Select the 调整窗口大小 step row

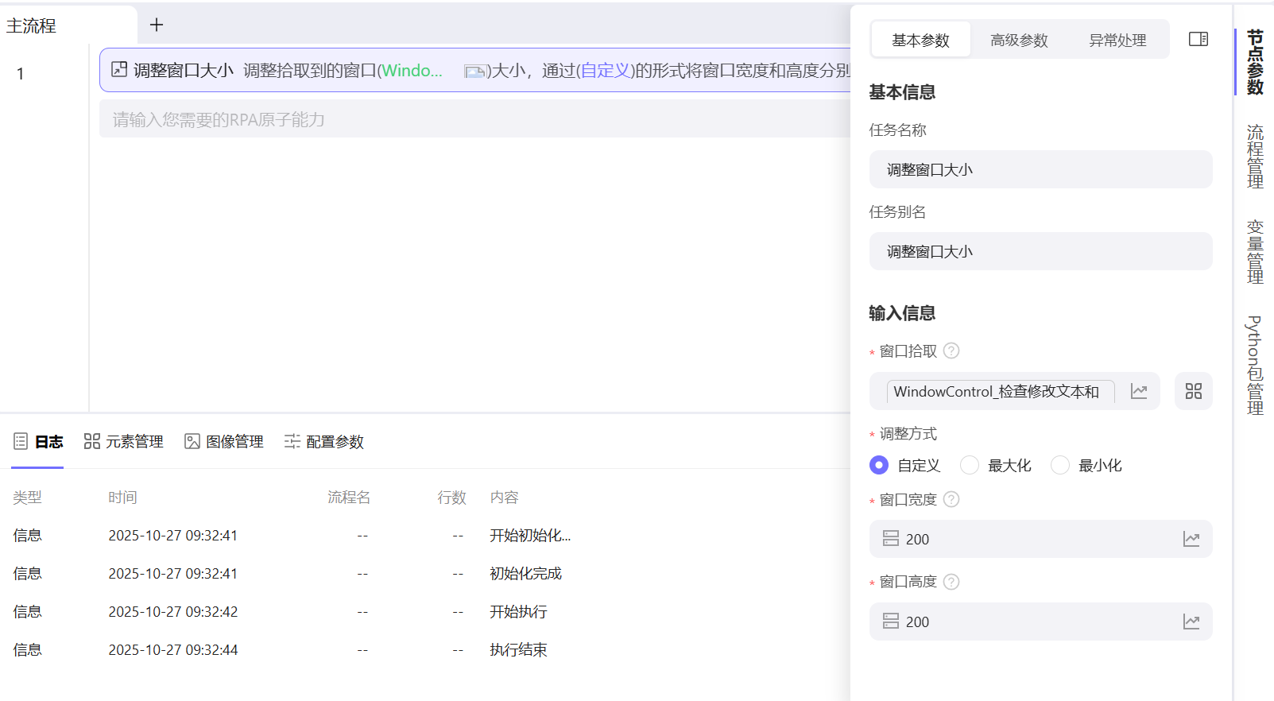pos(475,70)
